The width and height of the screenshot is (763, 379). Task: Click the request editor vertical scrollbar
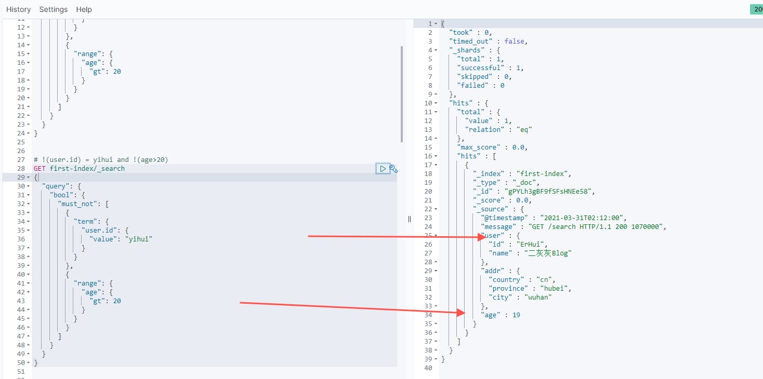402,93
